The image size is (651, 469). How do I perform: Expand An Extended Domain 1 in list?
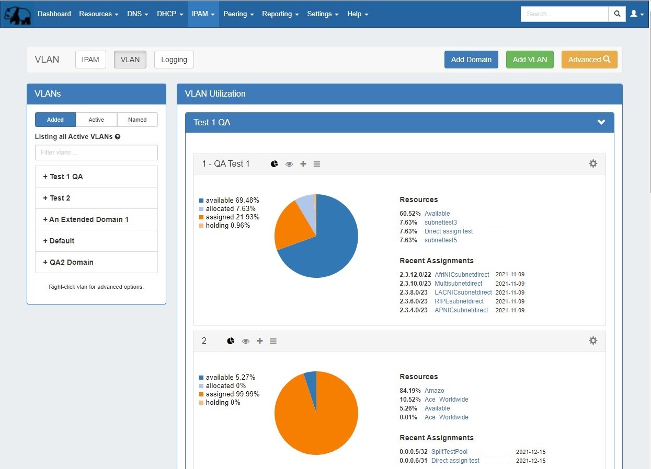tap(86, 219)
